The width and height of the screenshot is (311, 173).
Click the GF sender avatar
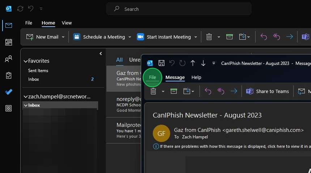click(x=161, y=133)
